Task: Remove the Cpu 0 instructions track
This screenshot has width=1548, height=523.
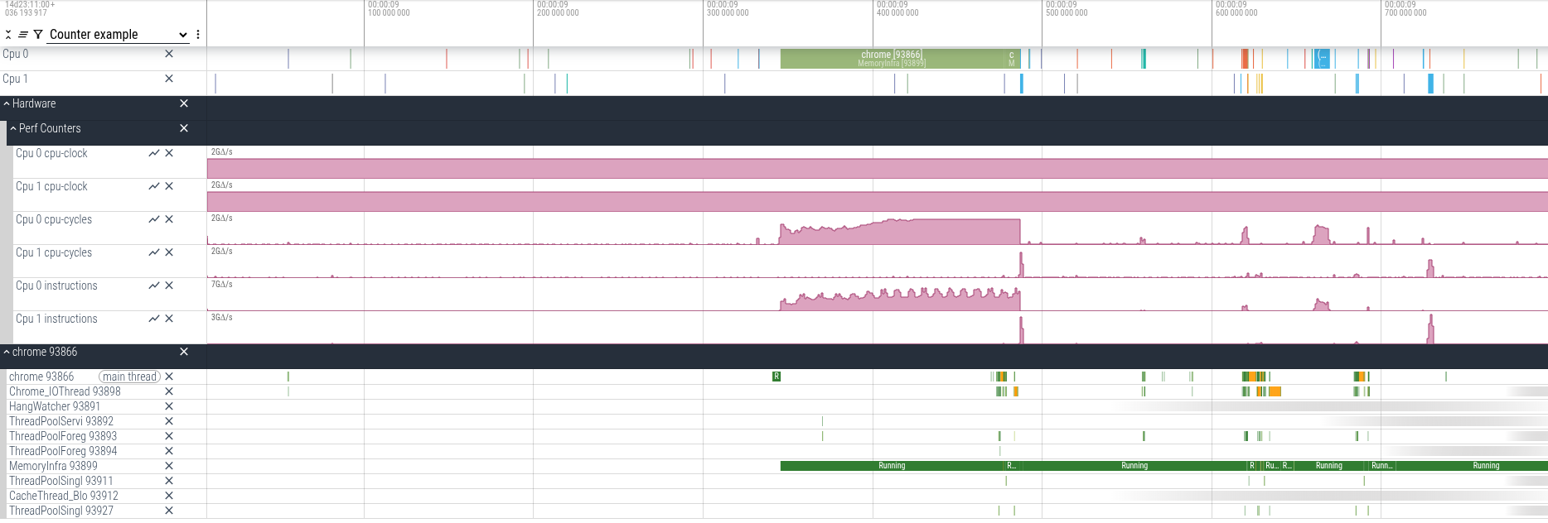Action: tap(169, 285)
